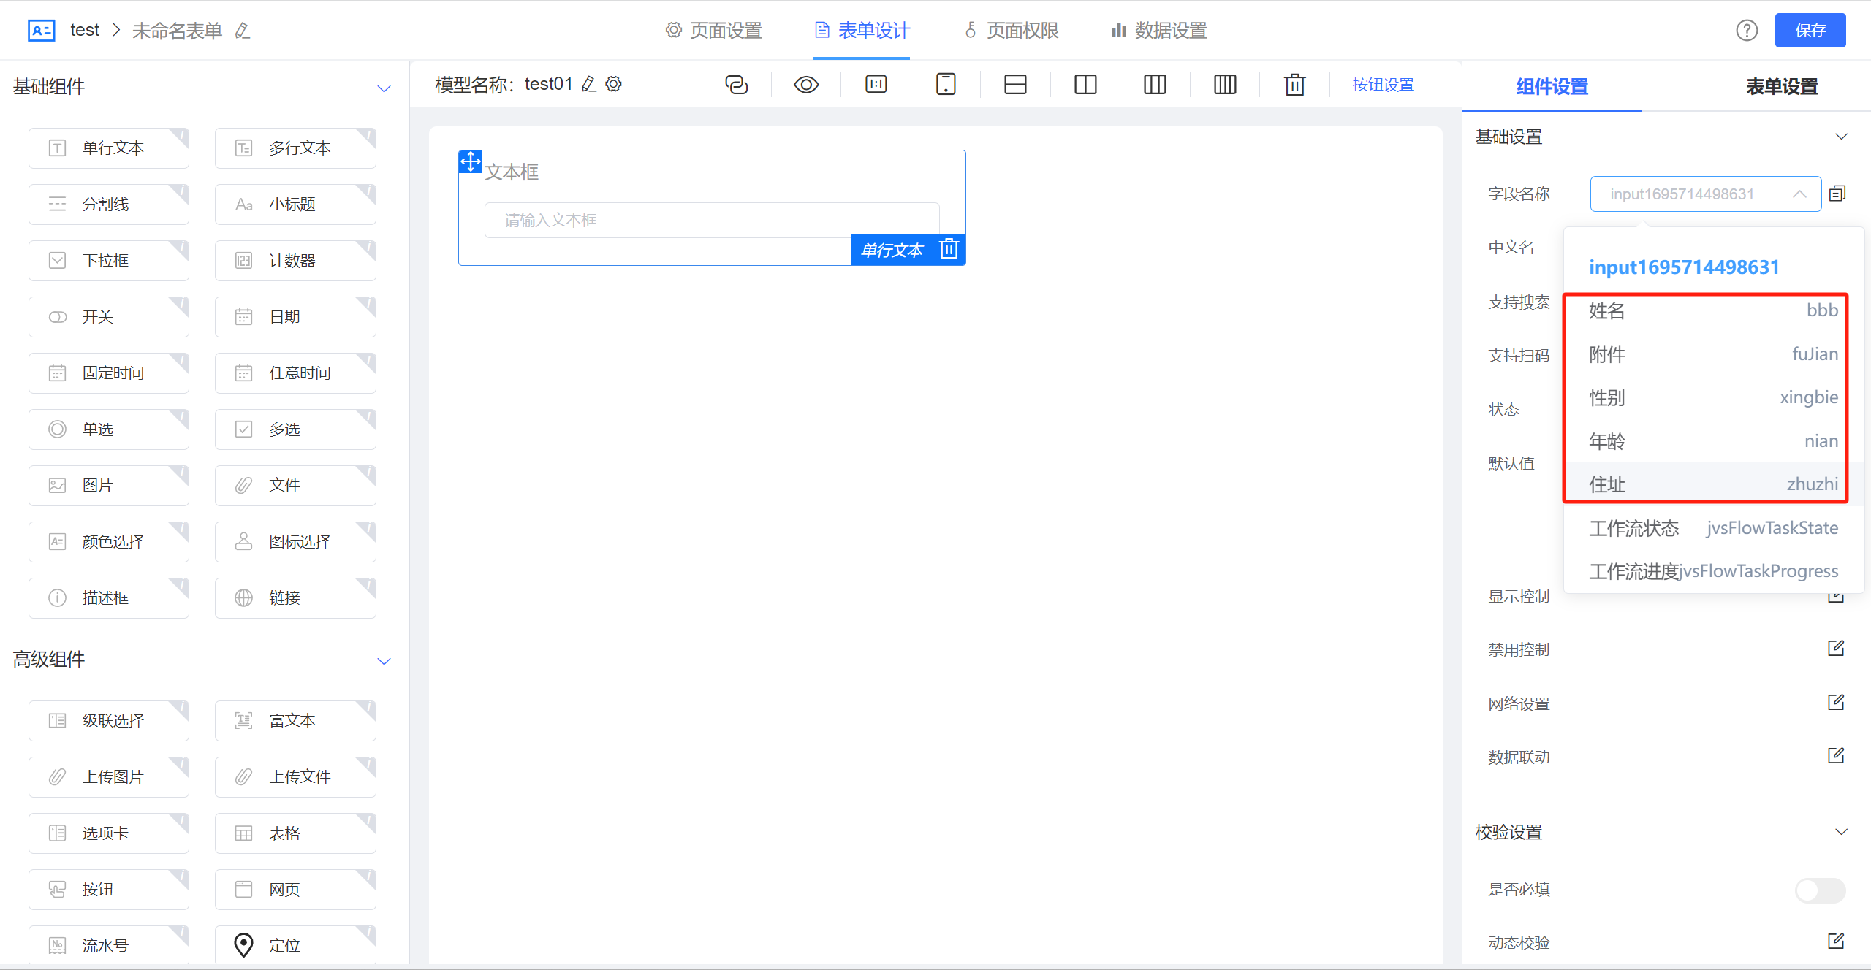Choose 工作流状态 jvsFlowTaskState option
The width and height of the screenshot is (1871, 970).
pos(1713,528)
